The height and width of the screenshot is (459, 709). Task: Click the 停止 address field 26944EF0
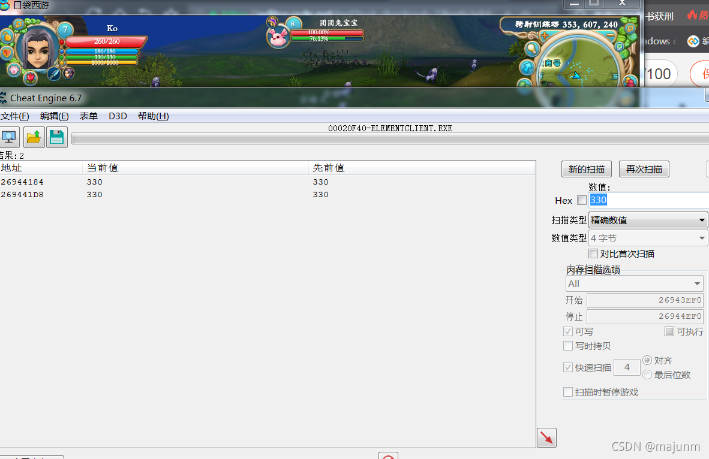click(645, 316)
